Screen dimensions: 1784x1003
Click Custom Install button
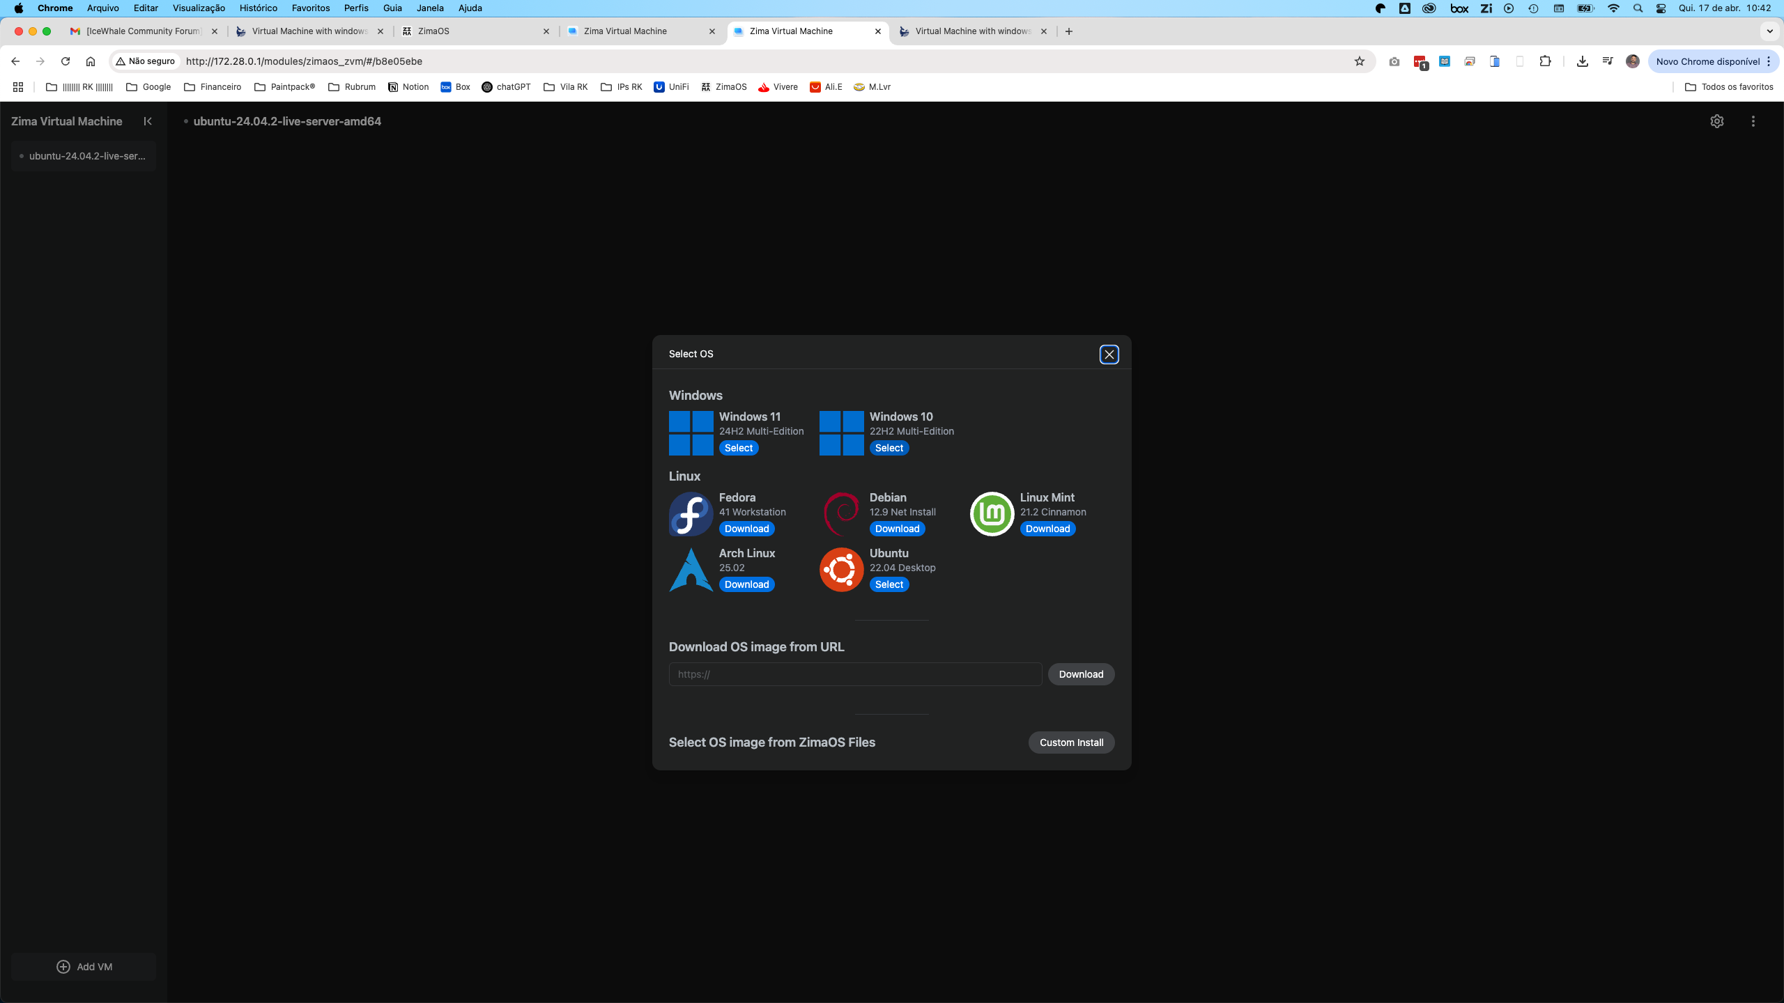click(x=1071, y=742)
